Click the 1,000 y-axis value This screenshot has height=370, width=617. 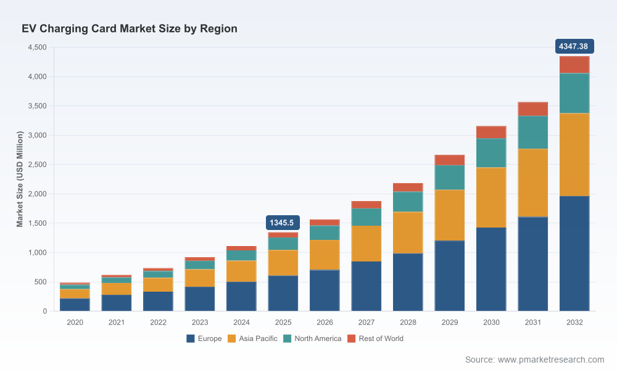point(38,252)
